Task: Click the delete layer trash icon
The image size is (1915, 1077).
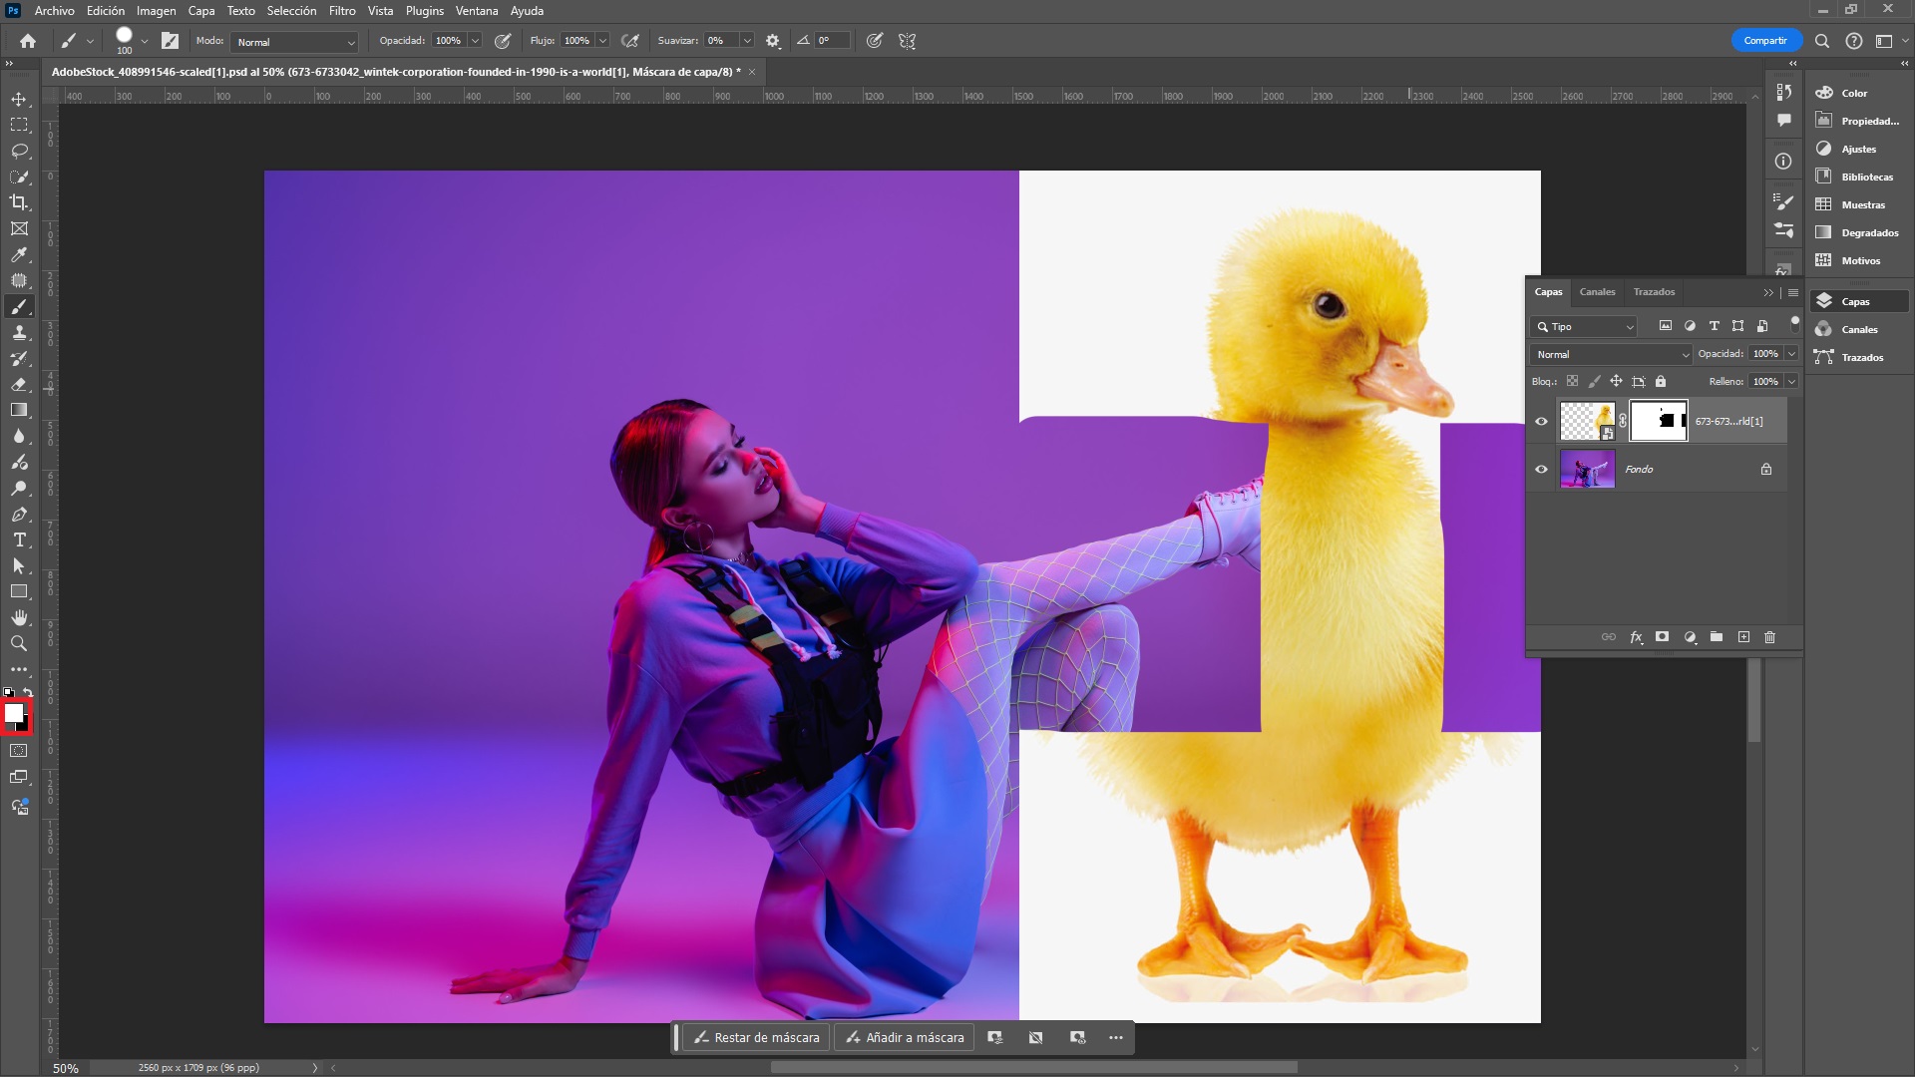Action: pyautogui.click(x=1770, y=637)
